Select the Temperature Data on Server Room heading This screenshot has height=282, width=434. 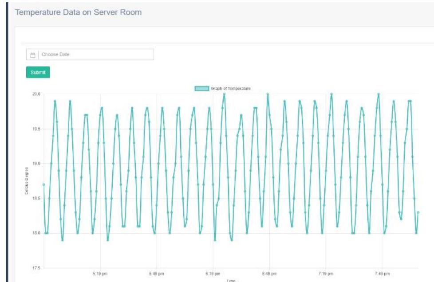(x=79, y=12)
